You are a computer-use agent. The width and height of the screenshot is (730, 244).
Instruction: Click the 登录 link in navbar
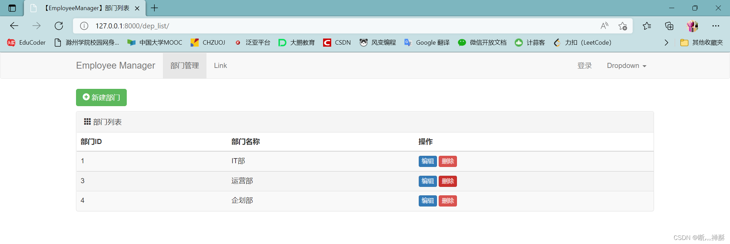[585, 66]
